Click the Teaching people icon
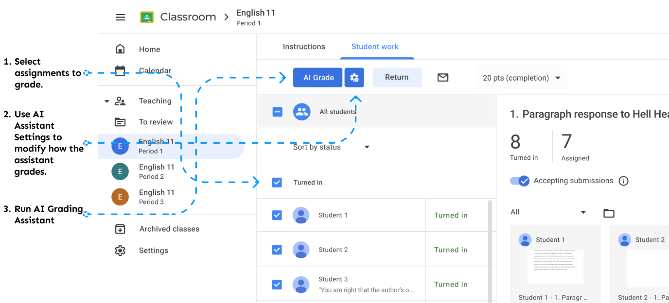 click(120, 101)
